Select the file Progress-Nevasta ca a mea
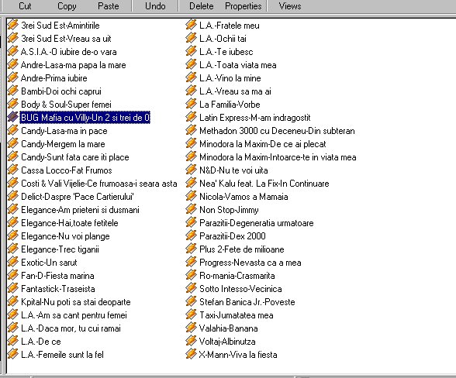Screen dimensions: 456x378 [250, 263]
